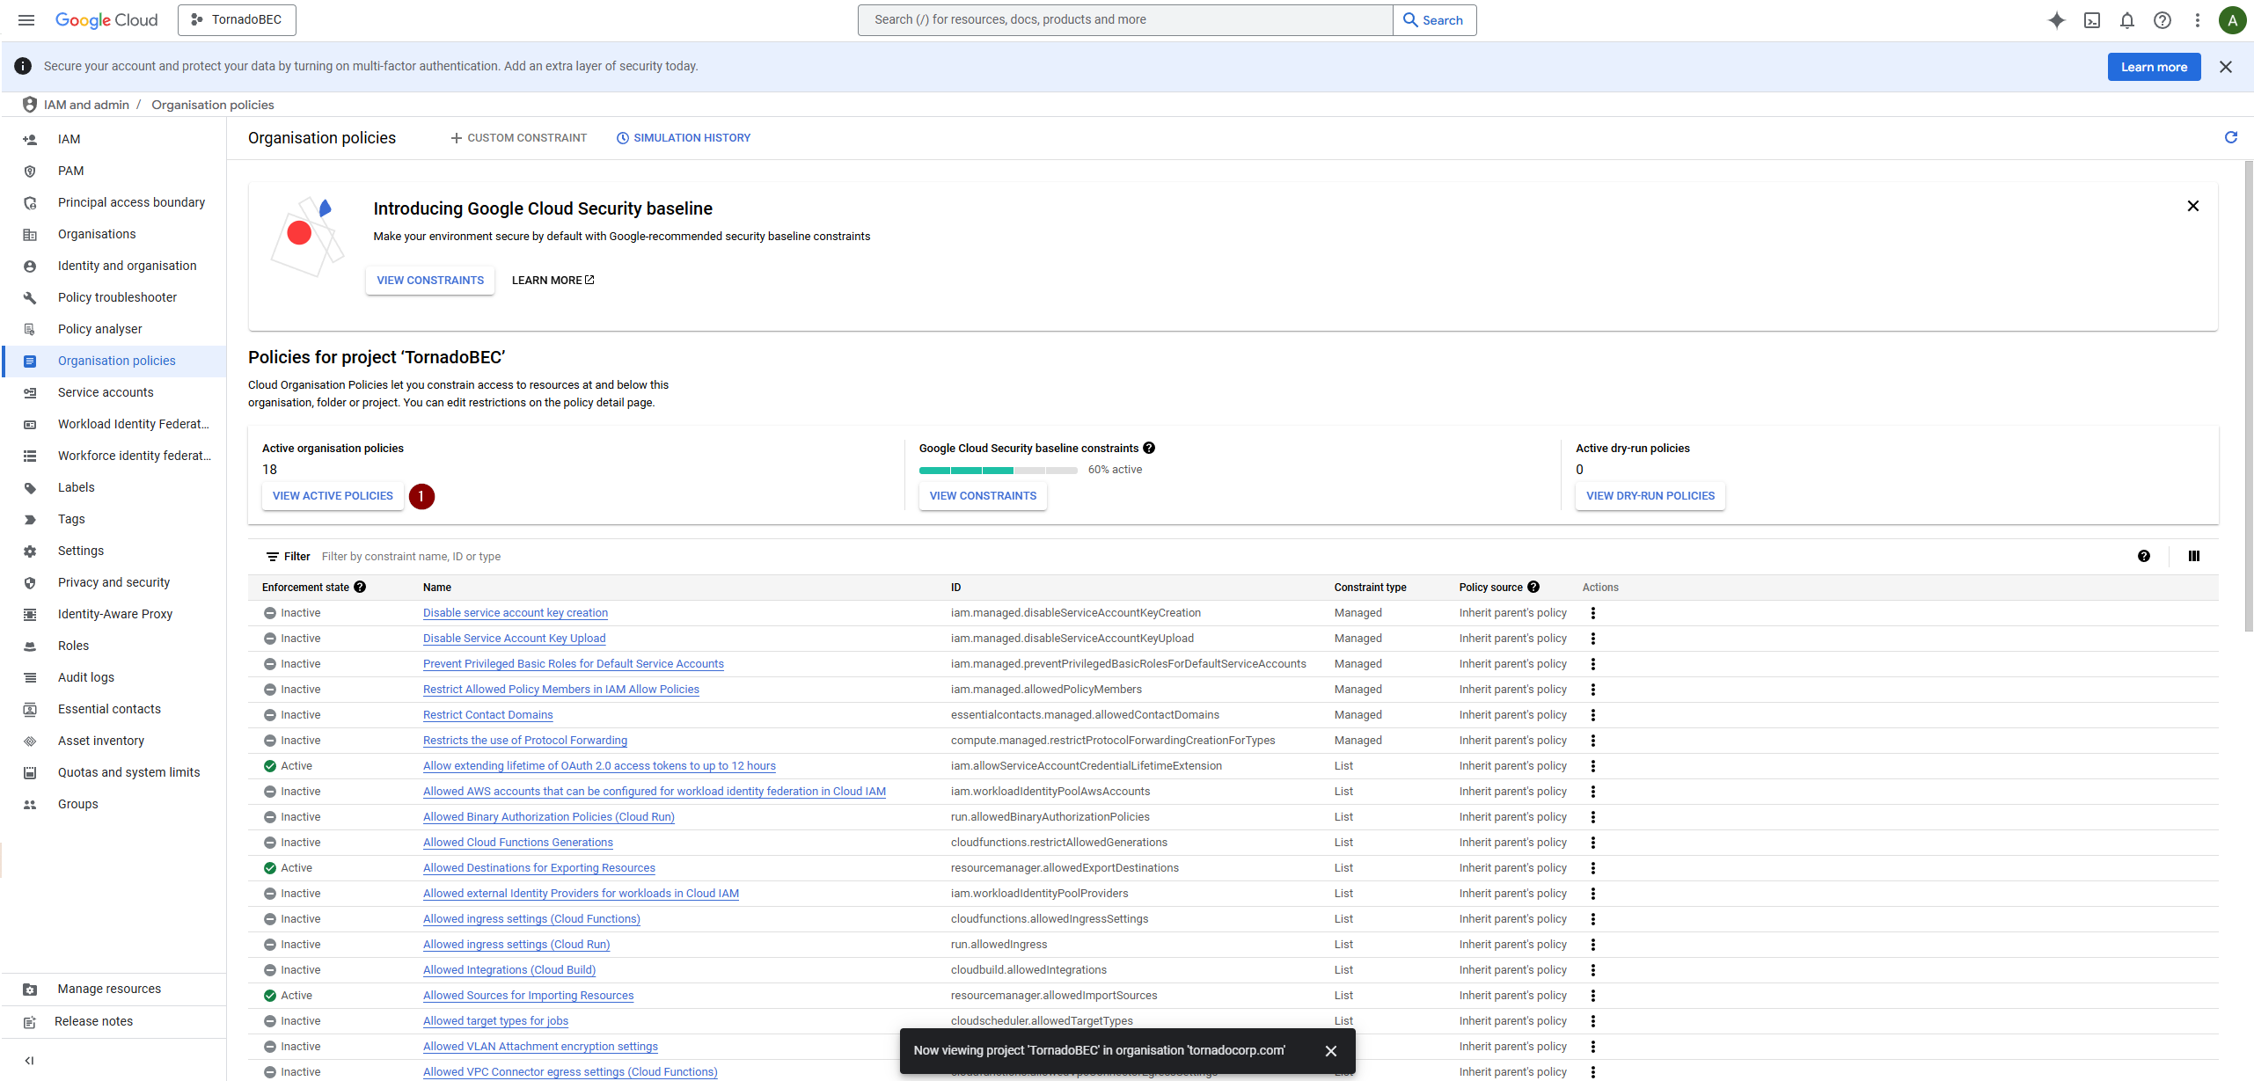Click the baseline constraints 60% progress bar

998,471
